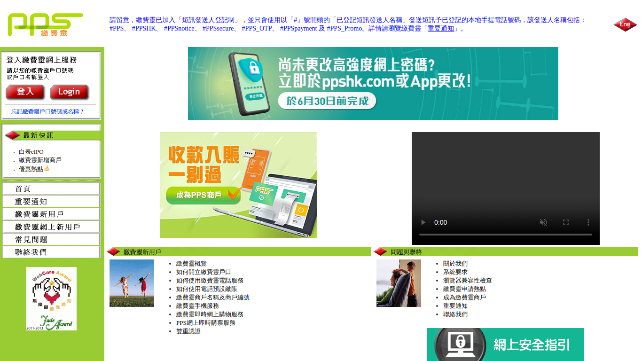Open 優惠熱點 news item

[x=31, y=169]
